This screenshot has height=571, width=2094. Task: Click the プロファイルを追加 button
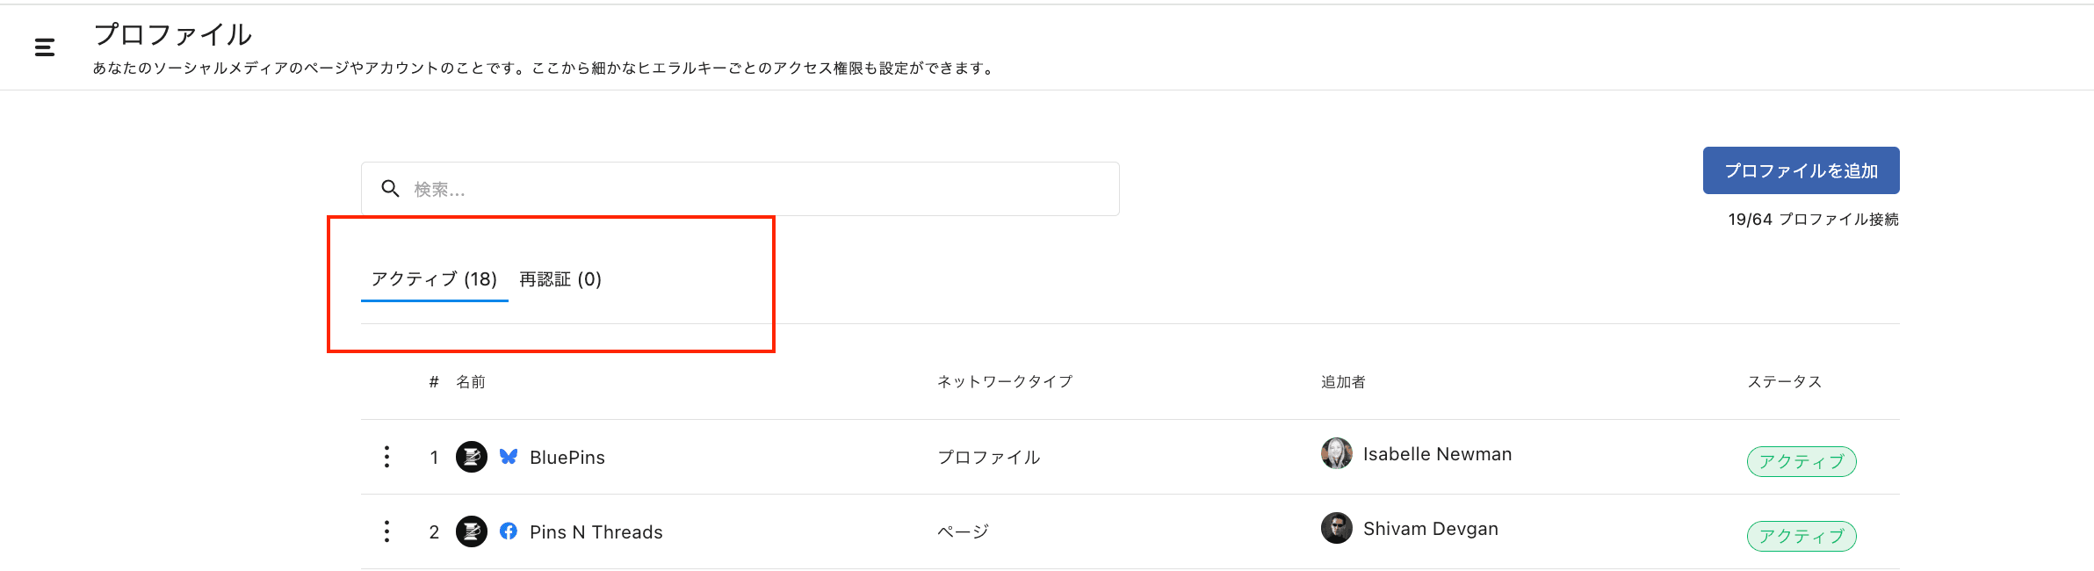coord(1801,170)
